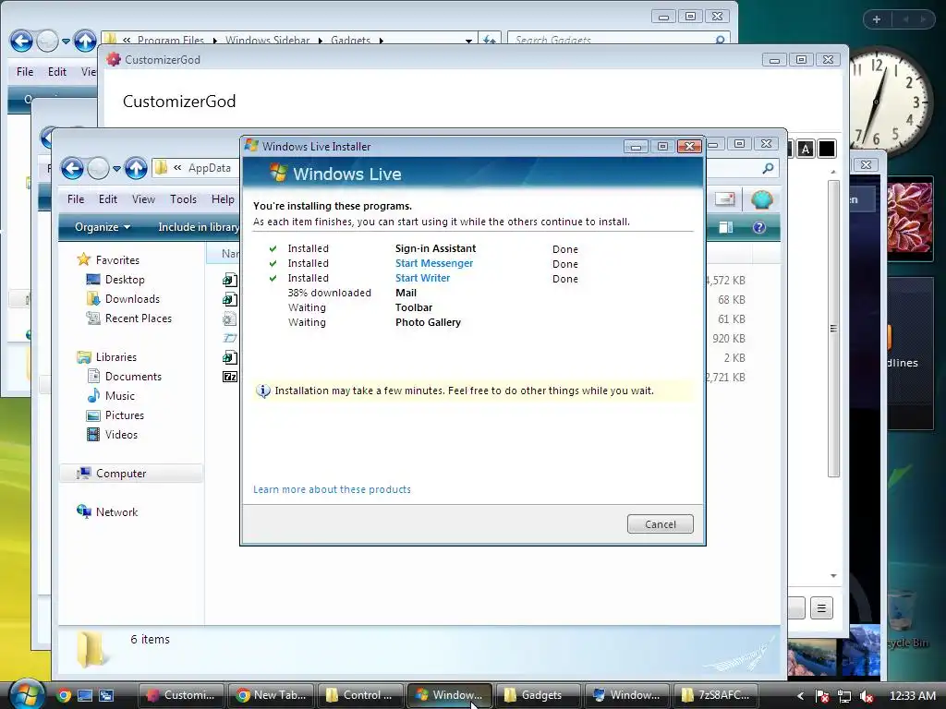Select Favorites in the navigation pane
This screenshot has height=709, width=946.
pyautogui.click(x=117, y=259)
